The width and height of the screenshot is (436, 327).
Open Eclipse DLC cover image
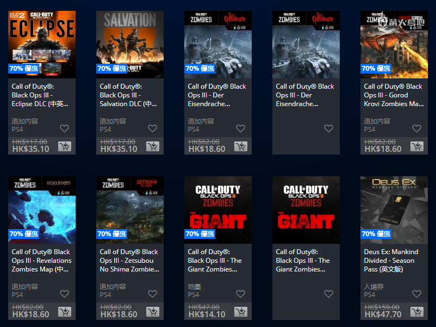click(x=42, y=45)
